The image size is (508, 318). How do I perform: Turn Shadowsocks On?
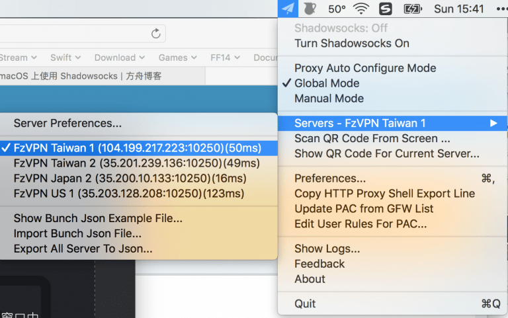pyautogui.click(x=393, y=44)
